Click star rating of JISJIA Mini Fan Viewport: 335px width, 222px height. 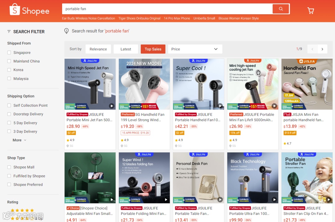point(287,143)
